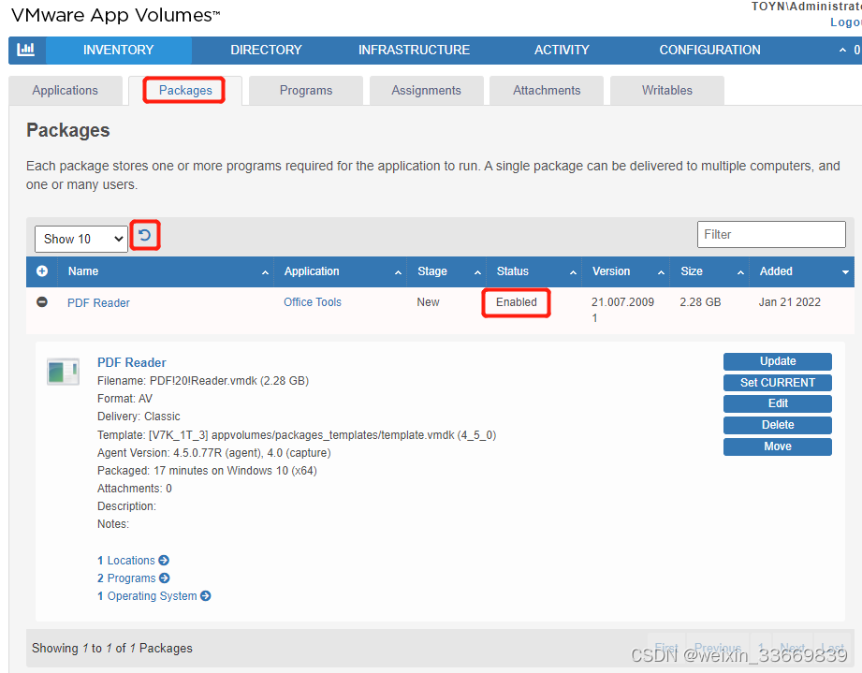Viewport: 862px width, 673px height.
Task: Collapse the PDF Reader row
Action: coord(42,302)
